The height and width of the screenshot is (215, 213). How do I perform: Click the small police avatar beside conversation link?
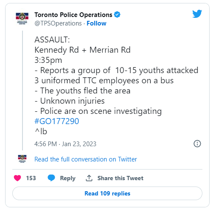(22, 159)
